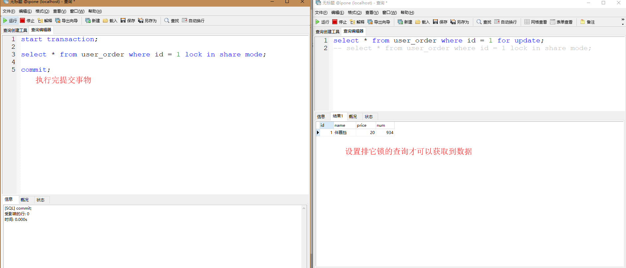This screenshot has height=268, width=626.
Task: Open File (文件) menu in left window
Action: pos(9,11)
